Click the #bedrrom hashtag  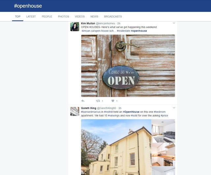coord(160,112)
